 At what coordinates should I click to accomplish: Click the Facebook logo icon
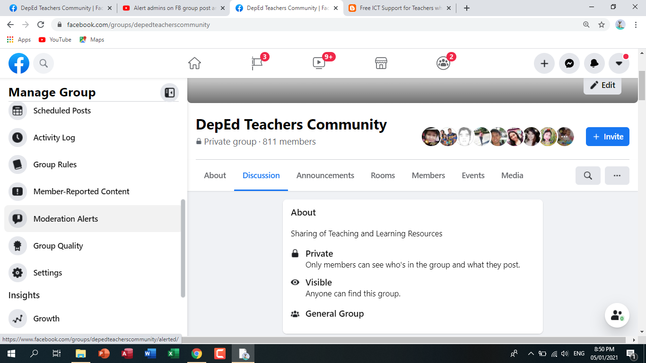coord(19,63)
